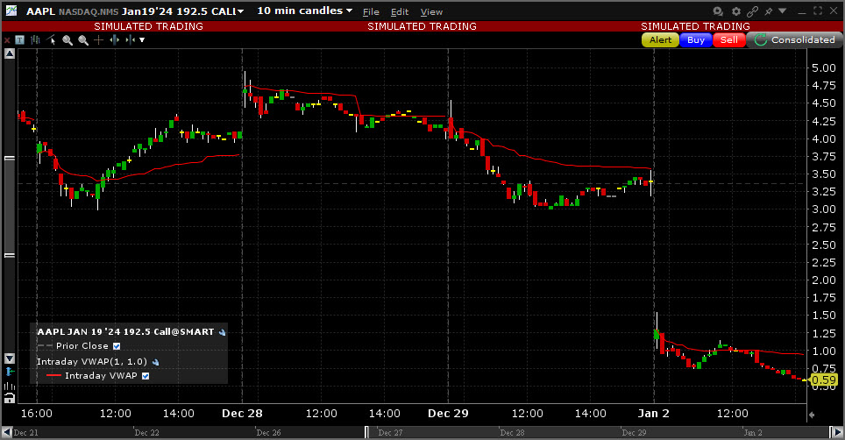Open the title bar triangle menu
The image size is (845, 440).
click(783, 11)
